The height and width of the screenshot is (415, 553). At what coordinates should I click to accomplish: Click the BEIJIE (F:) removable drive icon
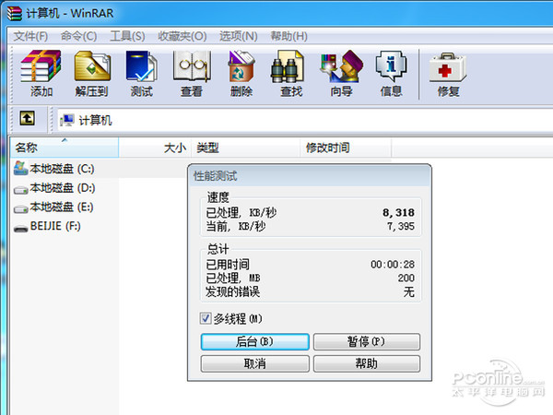coord(21,229)
